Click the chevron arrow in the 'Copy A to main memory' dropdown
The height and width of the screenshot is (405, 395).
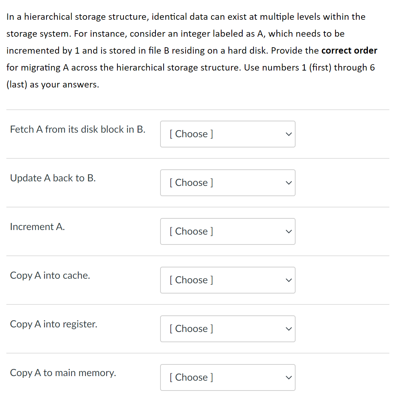click(288, 377)
